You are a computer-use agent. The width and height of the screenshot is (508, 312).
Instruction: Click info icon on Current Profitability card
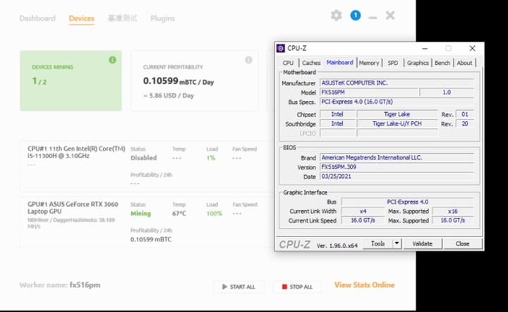tap(248, 60)
